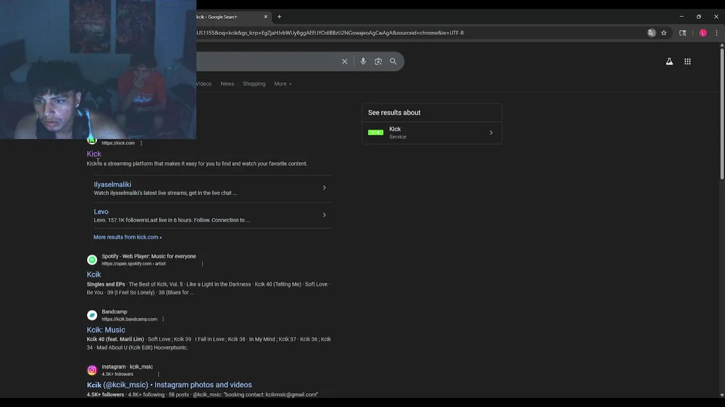Open options for Spotify result
The image size is (725, 407).
[x=202, y=263]
